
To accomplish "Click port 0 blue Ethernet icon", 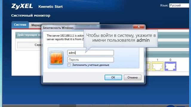I will point(170,66).
